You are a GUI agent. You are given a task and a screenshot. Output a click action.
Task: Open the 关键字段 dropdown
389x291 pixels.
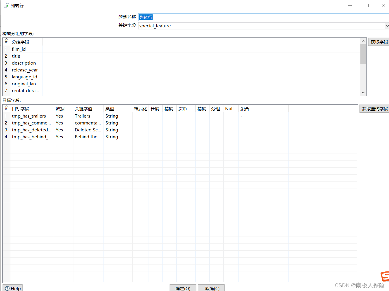pyautogui.click(x=387, y=26)
